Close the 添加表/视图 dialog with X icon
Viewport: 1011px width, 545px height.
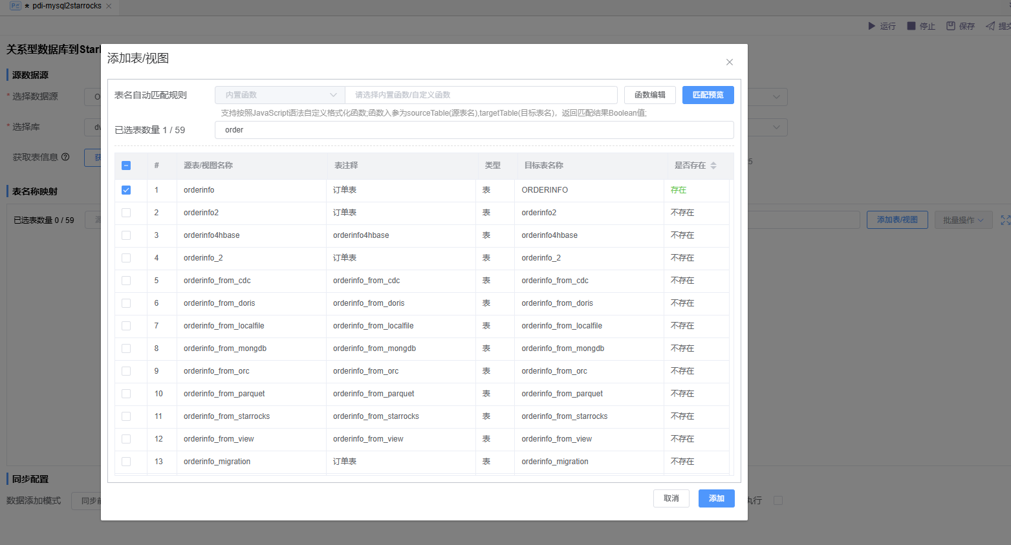(x=729, y=62)
